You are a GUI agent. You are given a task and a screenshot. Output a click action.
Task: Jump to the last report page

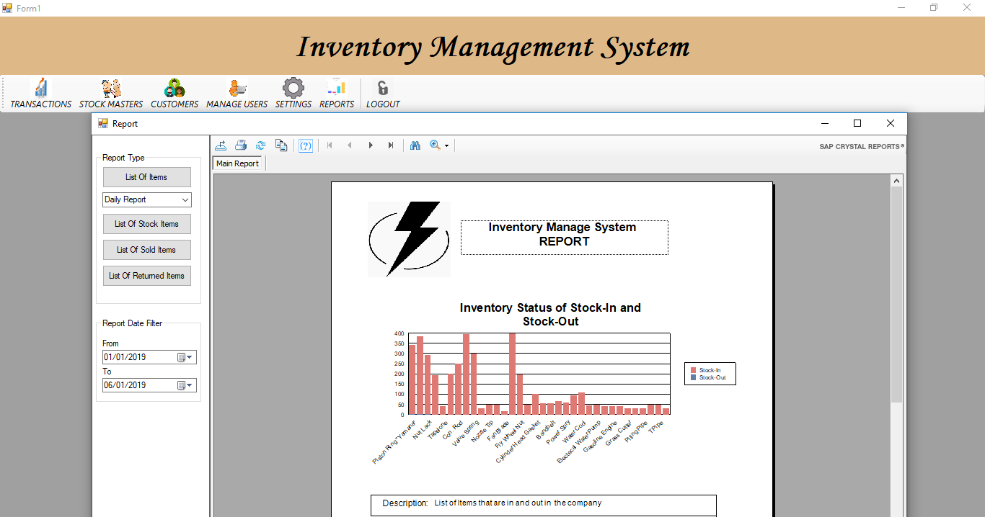click(391, 145)
